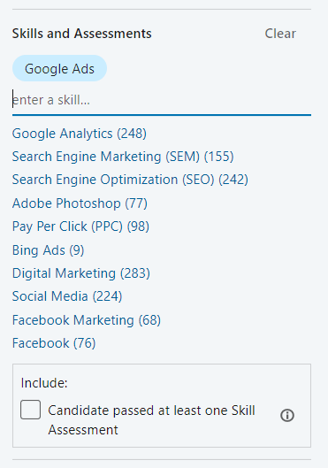Viewport: 328px width, 468px height.
Task: Add Google Analytics (248) skill
Action: (80, 134)
